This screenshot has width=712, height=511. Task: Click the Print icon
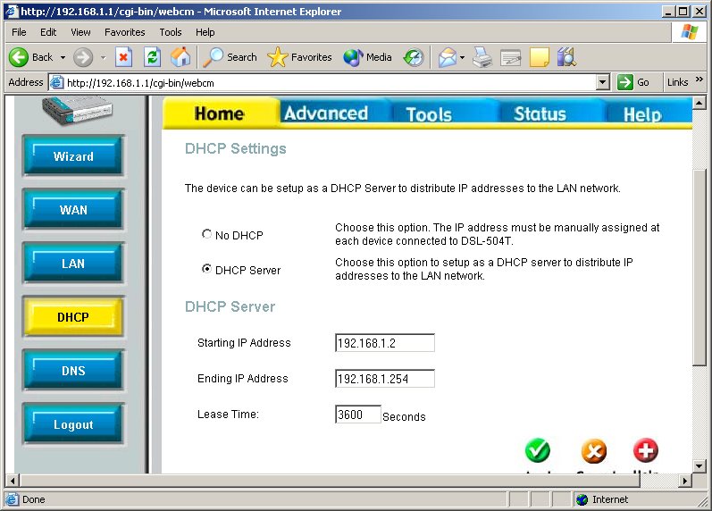click(x=482, y=57)
